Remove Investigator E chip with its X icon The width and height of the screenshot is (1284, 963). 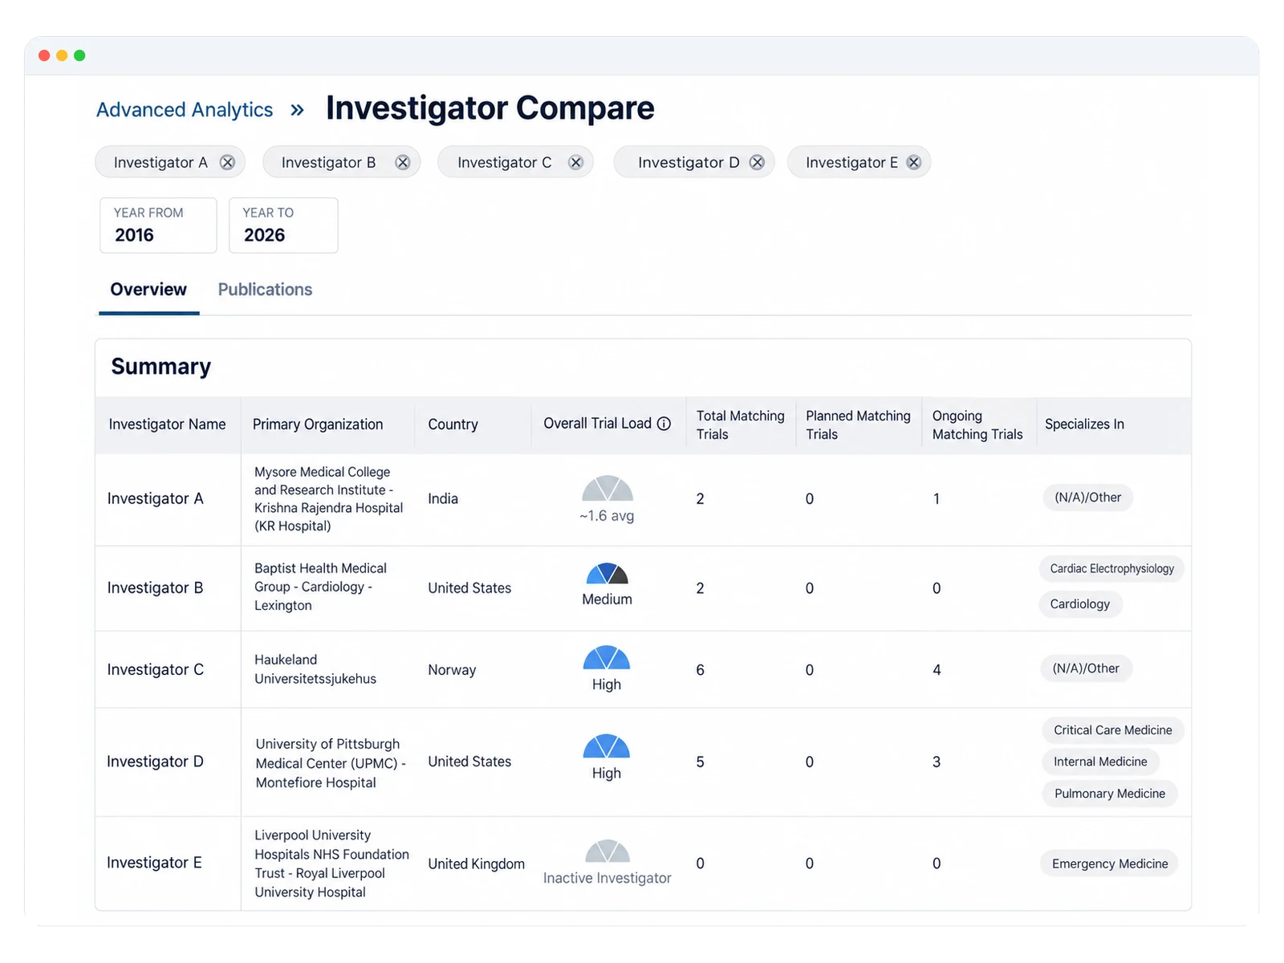pos(913,163)
